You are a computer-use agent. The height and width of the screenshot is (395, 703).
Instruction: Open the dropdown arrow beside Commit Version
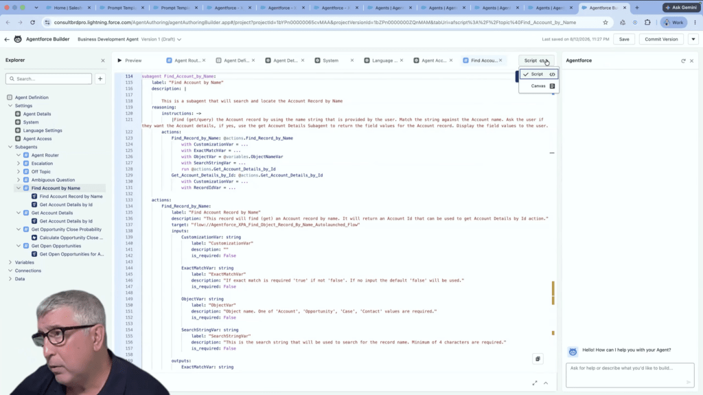pyautogui.click(x=693, y=40)
